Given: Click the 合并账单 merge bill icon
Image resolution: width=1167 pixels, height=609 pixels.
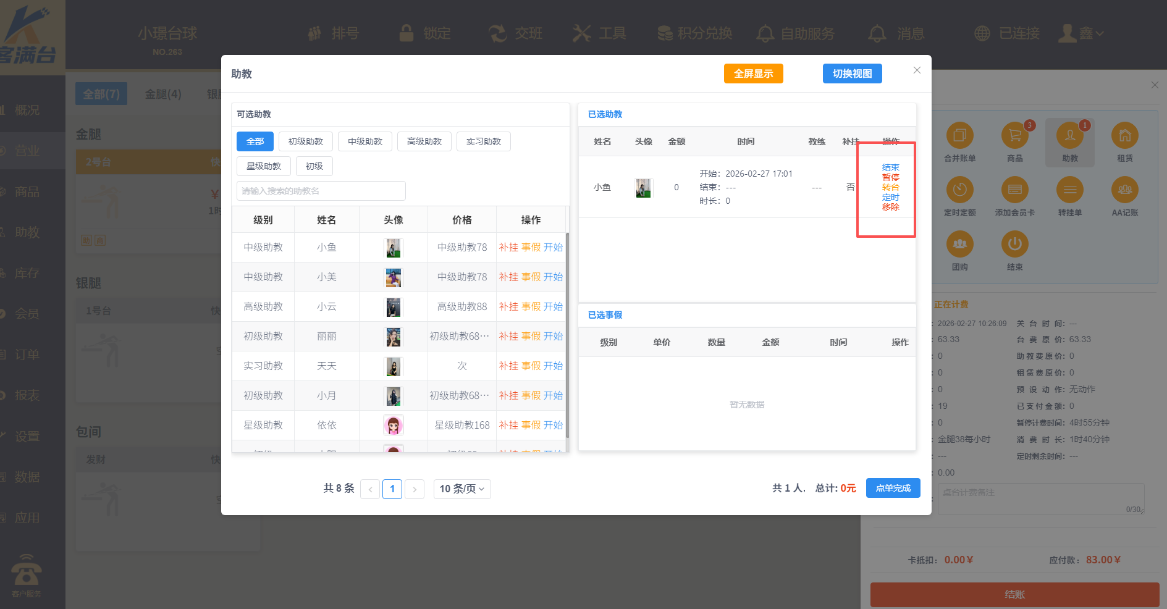Looking at the screenshot, I should coord(959,136).
